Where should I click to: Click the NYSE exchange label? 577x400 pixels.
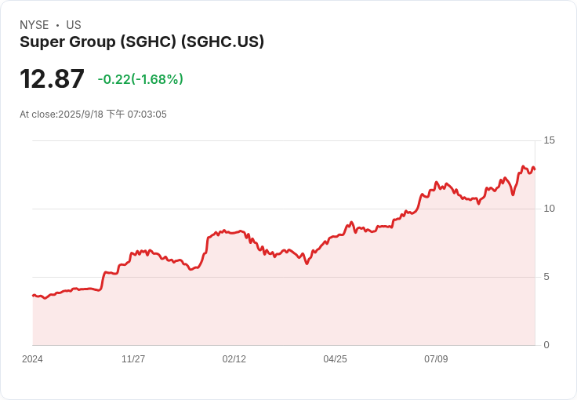point(34,25)
